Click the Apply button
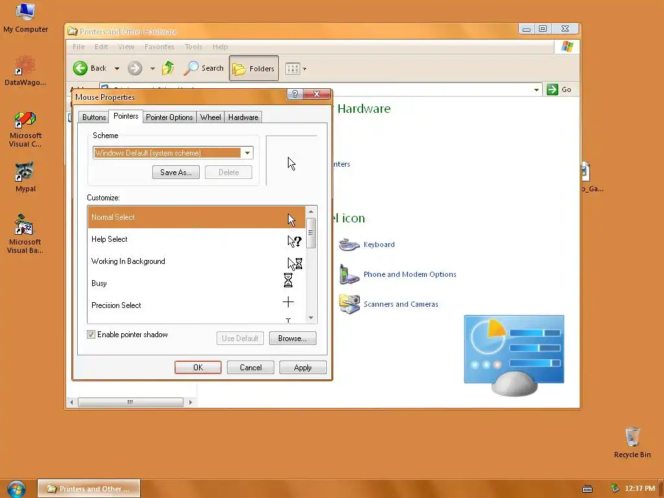Screen dimensions: 664x498 (x=303, y=368)
